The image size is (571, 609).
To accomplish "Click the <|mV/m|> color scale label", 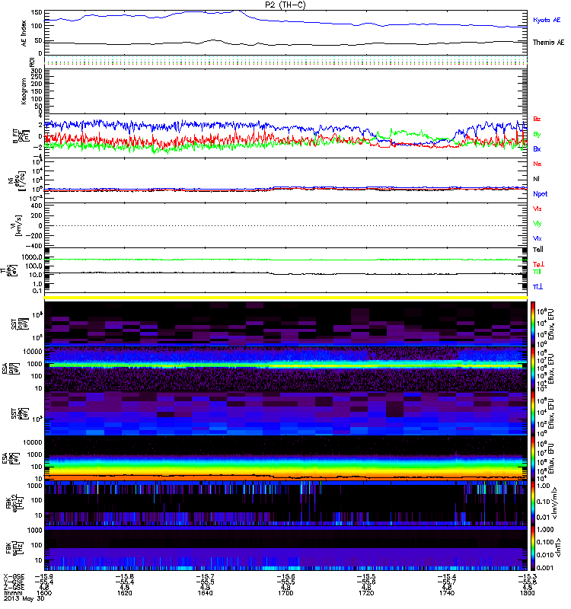I will coord(556,504).
